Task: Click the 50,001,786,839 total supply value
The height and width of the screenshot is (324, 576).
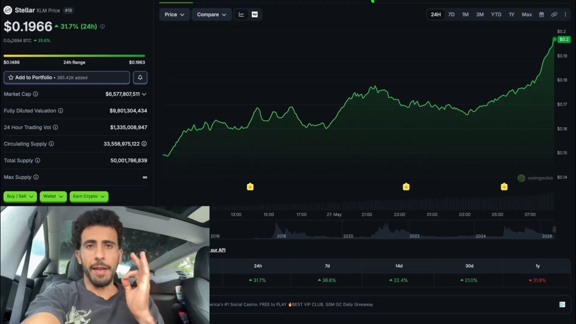Action: (129, 161)
